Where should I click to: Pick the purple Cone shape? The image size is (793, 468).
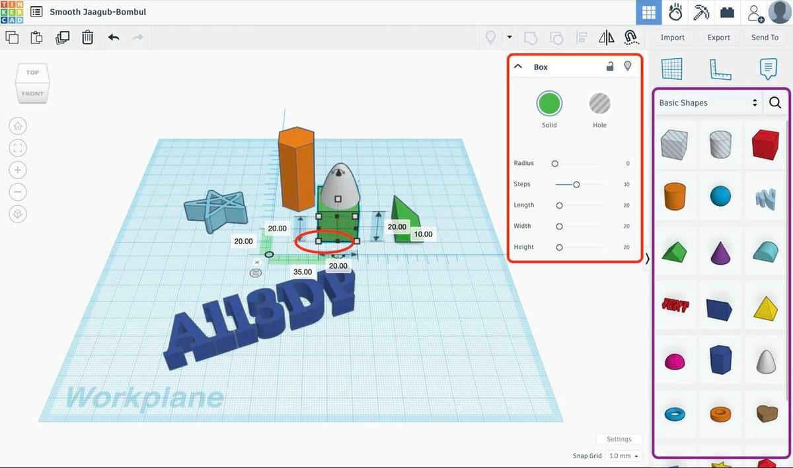click(720, 252)
